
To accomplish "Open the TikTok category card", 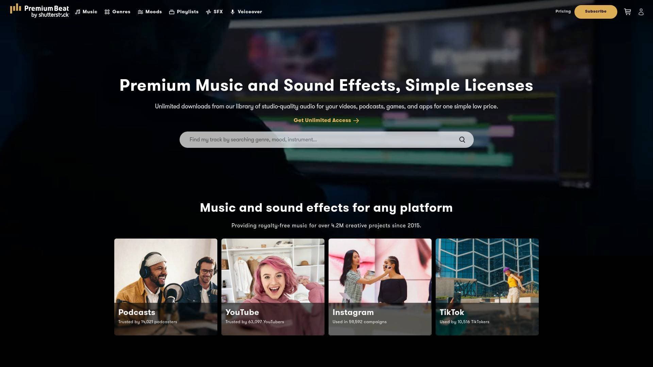I will pyautogui.click(x=487, y=286).
